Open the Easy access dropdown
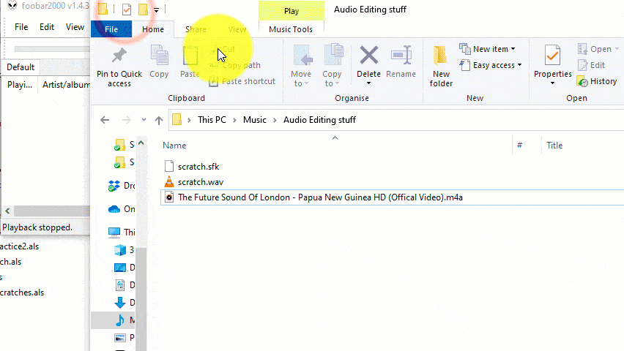Screen dimensions: 624x351 [x=491, y=65]
